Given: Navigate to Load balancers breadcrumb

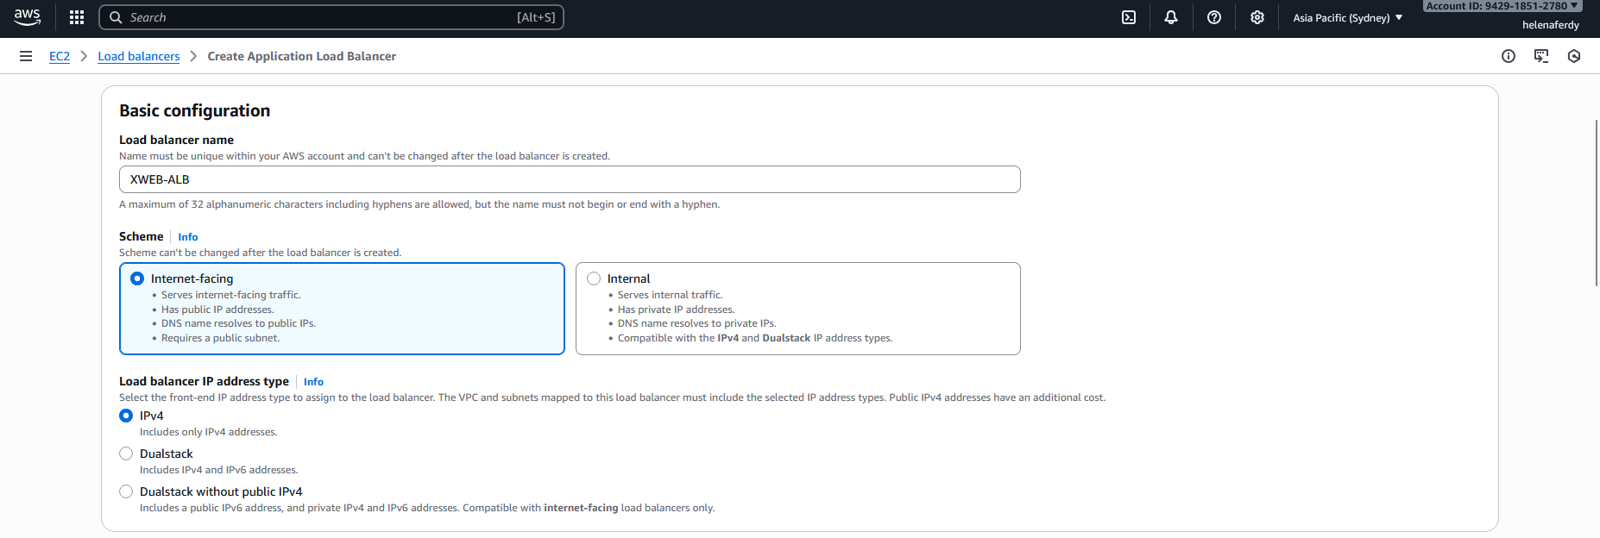Looking at the screenshot, I should click(x=139, y=56).
